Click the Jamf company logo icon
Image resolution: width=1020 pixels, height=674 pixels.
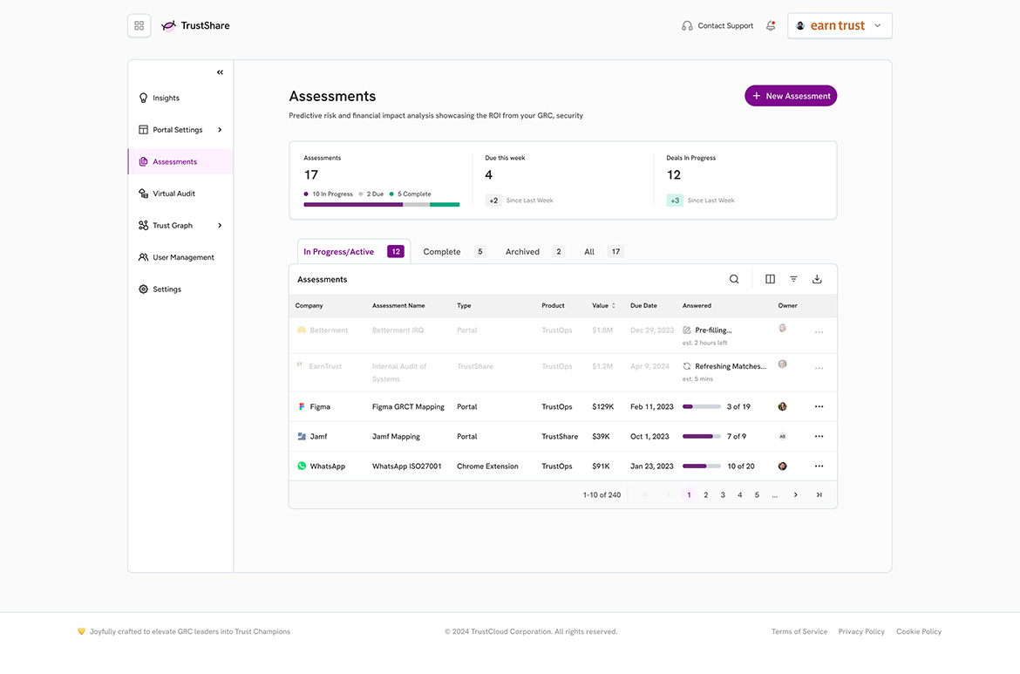tap(302, 437)
